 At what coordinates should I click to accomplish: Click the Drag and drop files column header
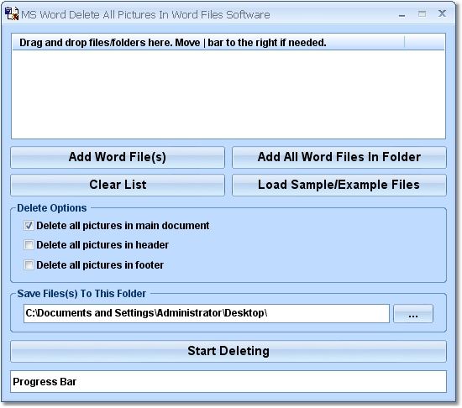coord(208,43)
